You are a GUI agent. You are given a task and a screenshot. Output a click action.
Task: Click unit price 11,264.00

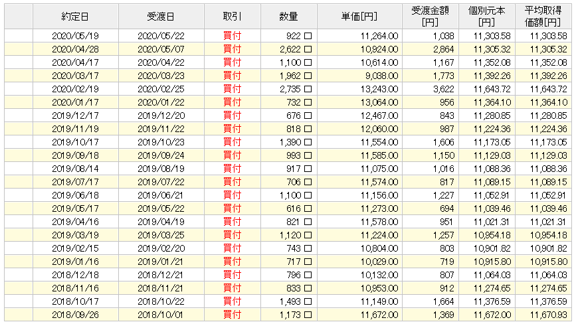tap(379, 36)
